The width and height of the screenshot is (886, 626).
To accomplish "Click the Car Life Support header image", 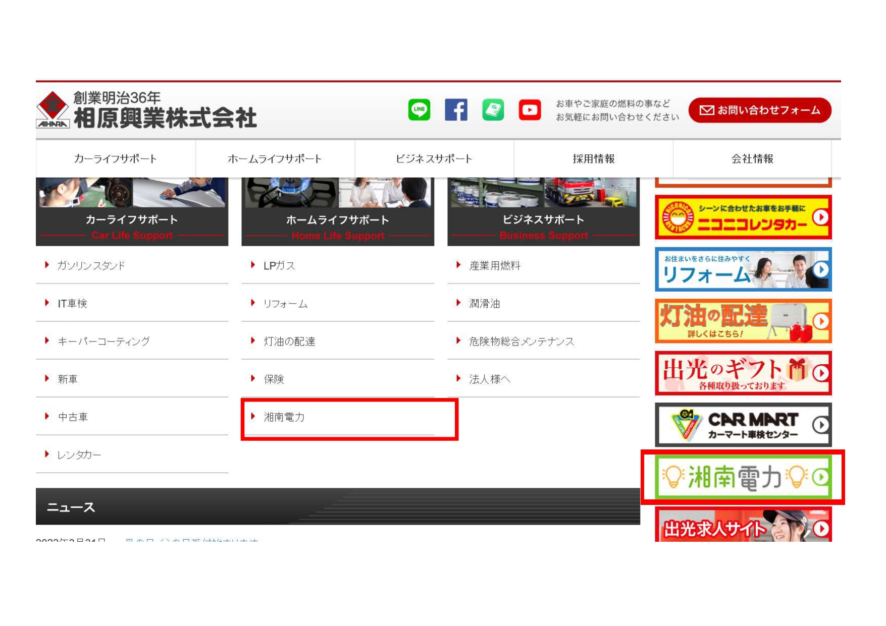I will point(132,212).
